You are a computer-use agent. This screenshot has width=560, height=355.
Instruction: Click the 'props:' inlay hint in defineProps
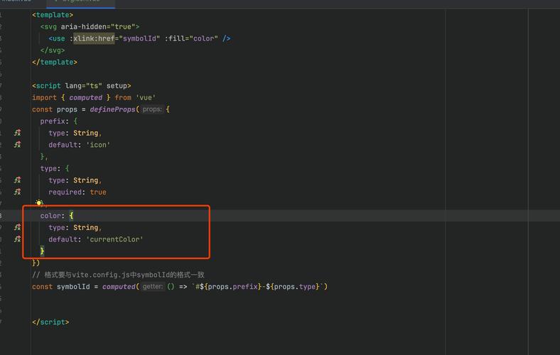(x=152, y=109)
